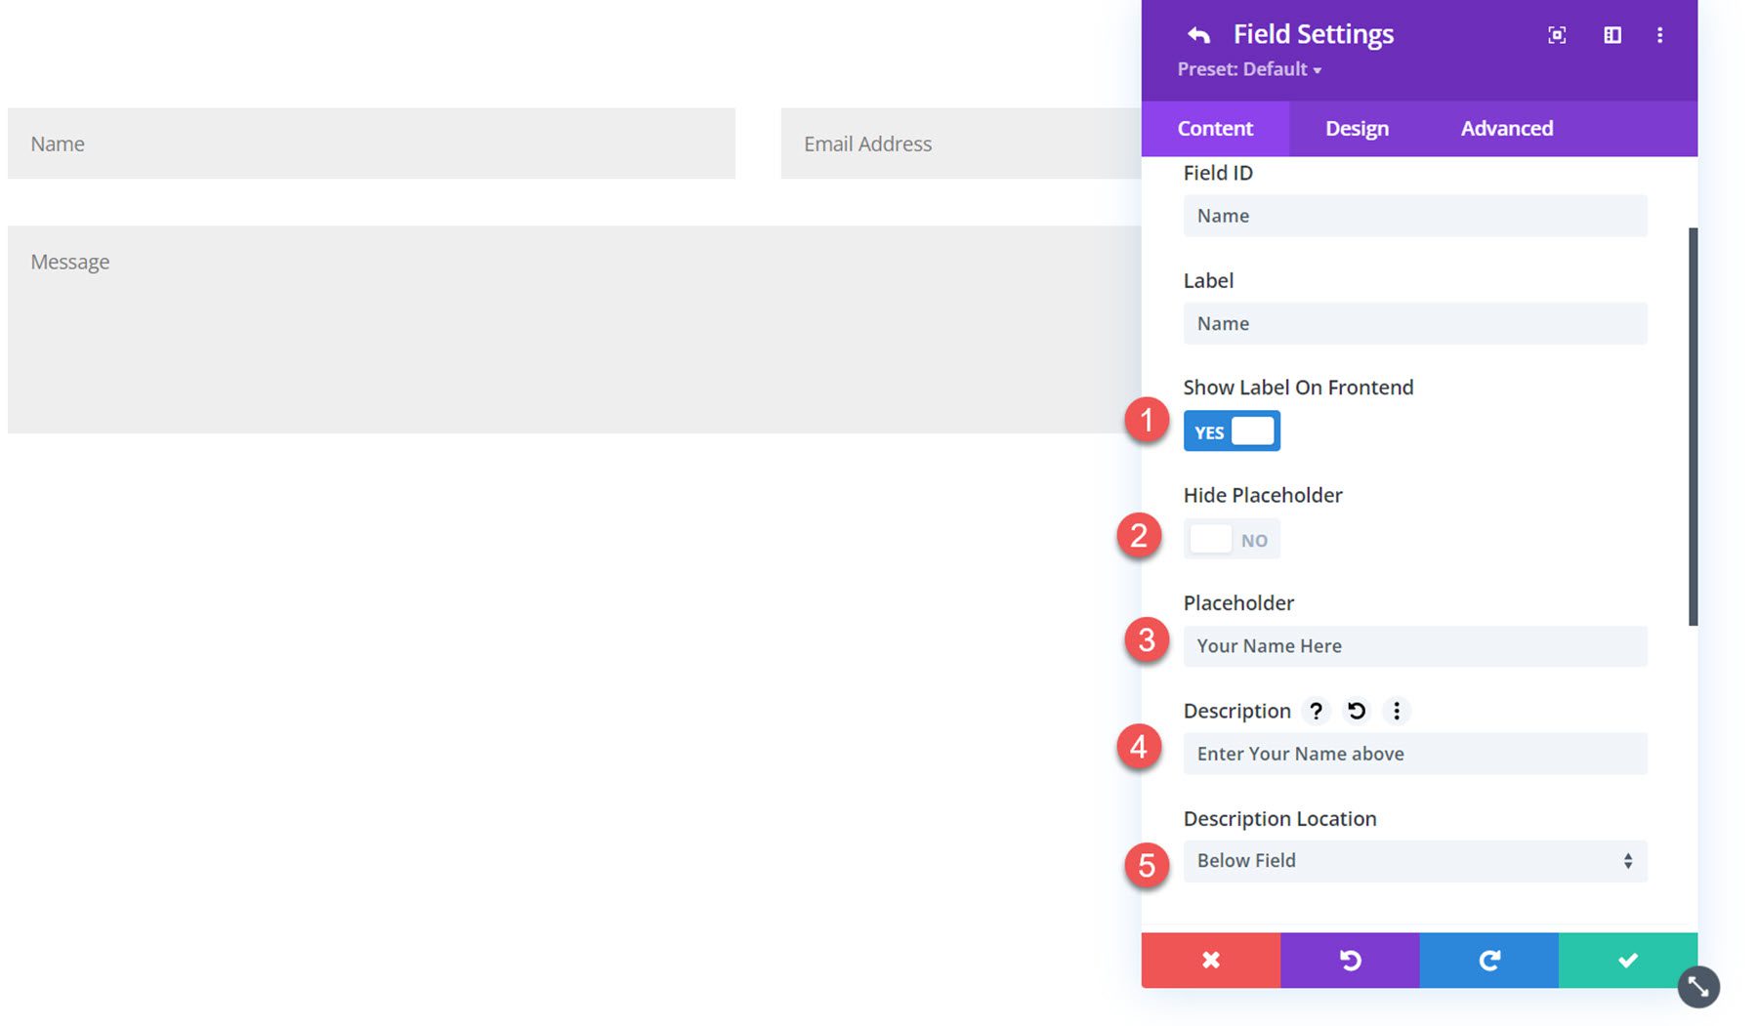Change Description Location from Below Field
1758x1026 pixels.
(x=1413, y=861)
